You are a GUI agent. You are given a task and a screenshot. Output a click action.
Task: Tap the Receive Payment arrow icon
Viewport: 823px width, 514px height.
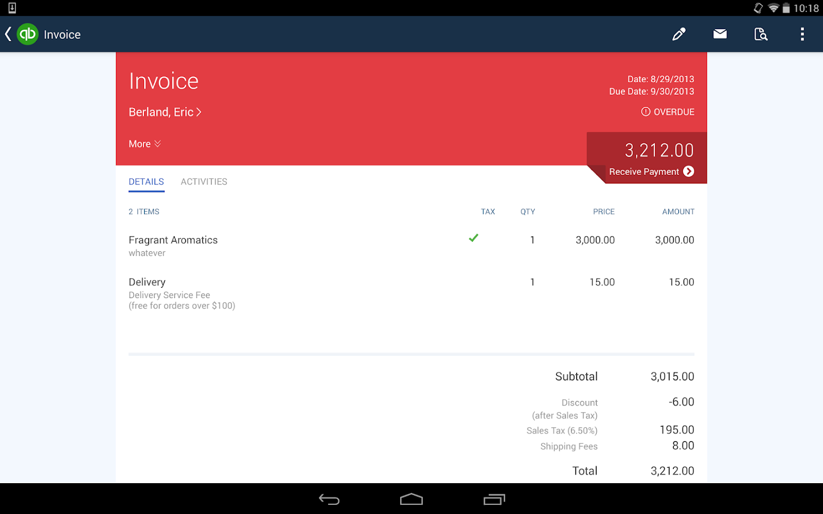[689, 171]
